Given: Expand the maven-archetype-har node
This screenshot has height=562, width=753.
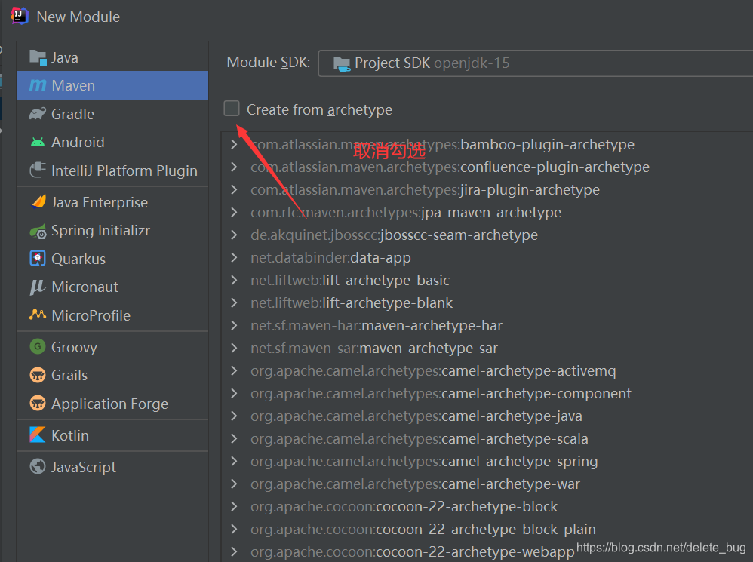Looking at the screenshot, I should pyautogui.click(x=234, y=325).
